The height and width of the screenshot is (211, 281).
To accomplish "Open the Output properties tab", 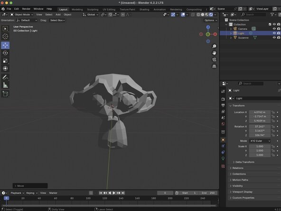I will tap(223, 105).
